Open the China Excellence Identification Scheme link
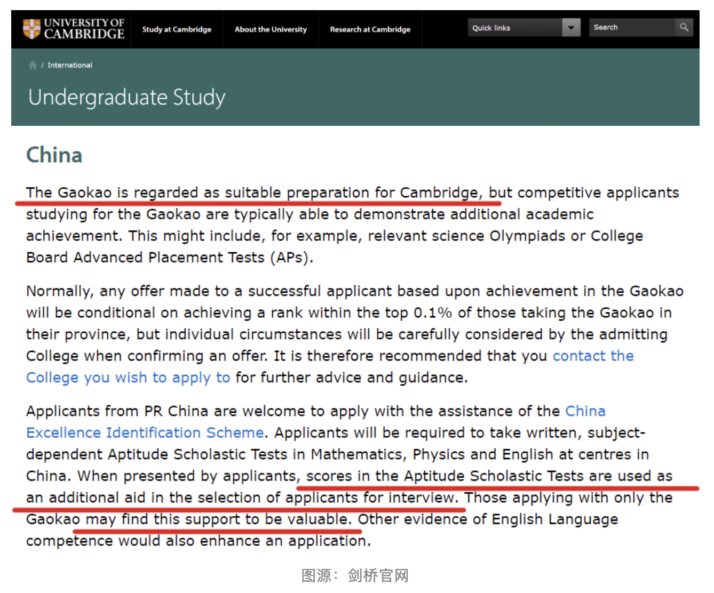The width and height of the screenshot is (714, 593). pyautogui.click(x=145, y=432)
